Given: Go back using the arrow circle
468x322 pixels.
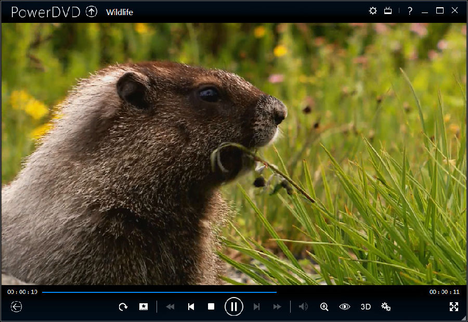Looking at the screenshot, I should [16, 306].
